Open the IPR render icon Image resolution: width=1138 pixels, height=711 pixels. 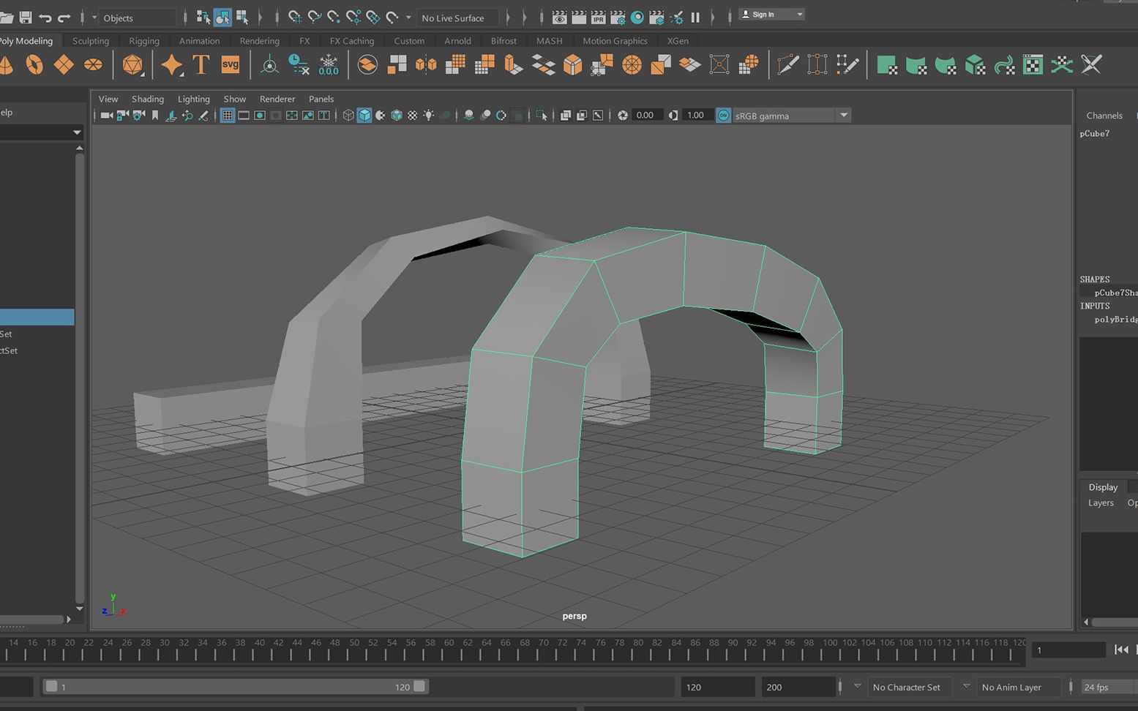(598, 18)
